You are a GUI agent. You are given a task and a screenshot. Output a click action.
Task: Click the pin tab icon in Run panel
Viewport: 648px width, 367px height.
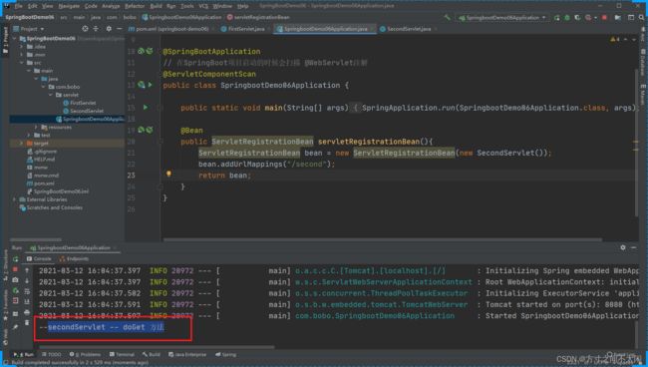point(16,327)
